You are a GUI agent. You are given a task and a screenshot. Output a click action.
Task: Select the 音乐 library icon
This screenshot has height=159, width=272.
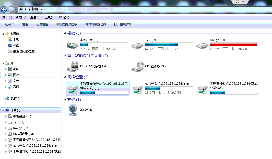click(x=10, y=87)
